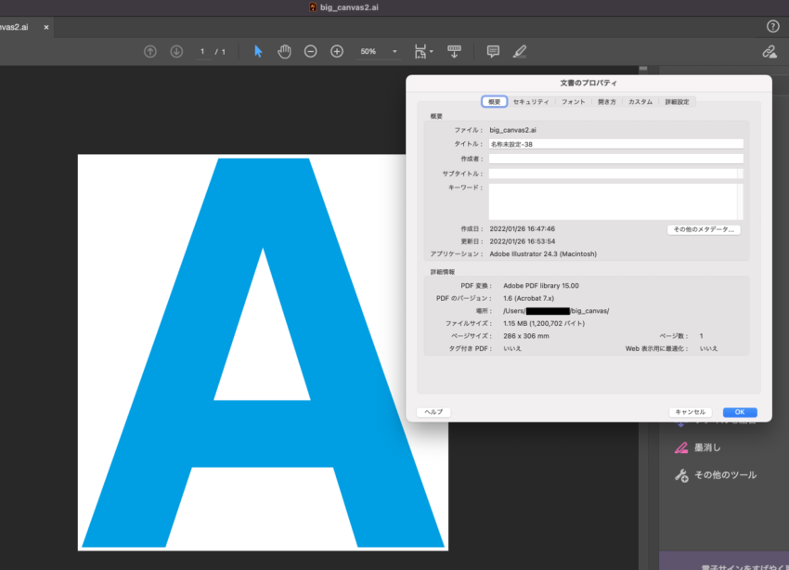This screenshot has height=570, width=789.
Task: Go to the next page with the down arrow
Action: 176,52
